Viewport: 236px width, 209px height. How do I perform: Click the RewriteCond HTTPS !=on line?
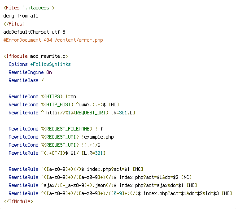pyautogui.click(x=42, y=96)
